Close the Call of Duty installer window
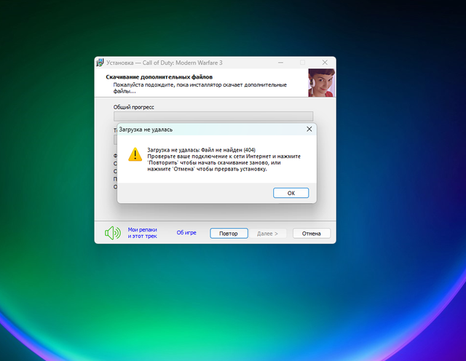This screenshot has height=361, width=466. pos(325,63)
